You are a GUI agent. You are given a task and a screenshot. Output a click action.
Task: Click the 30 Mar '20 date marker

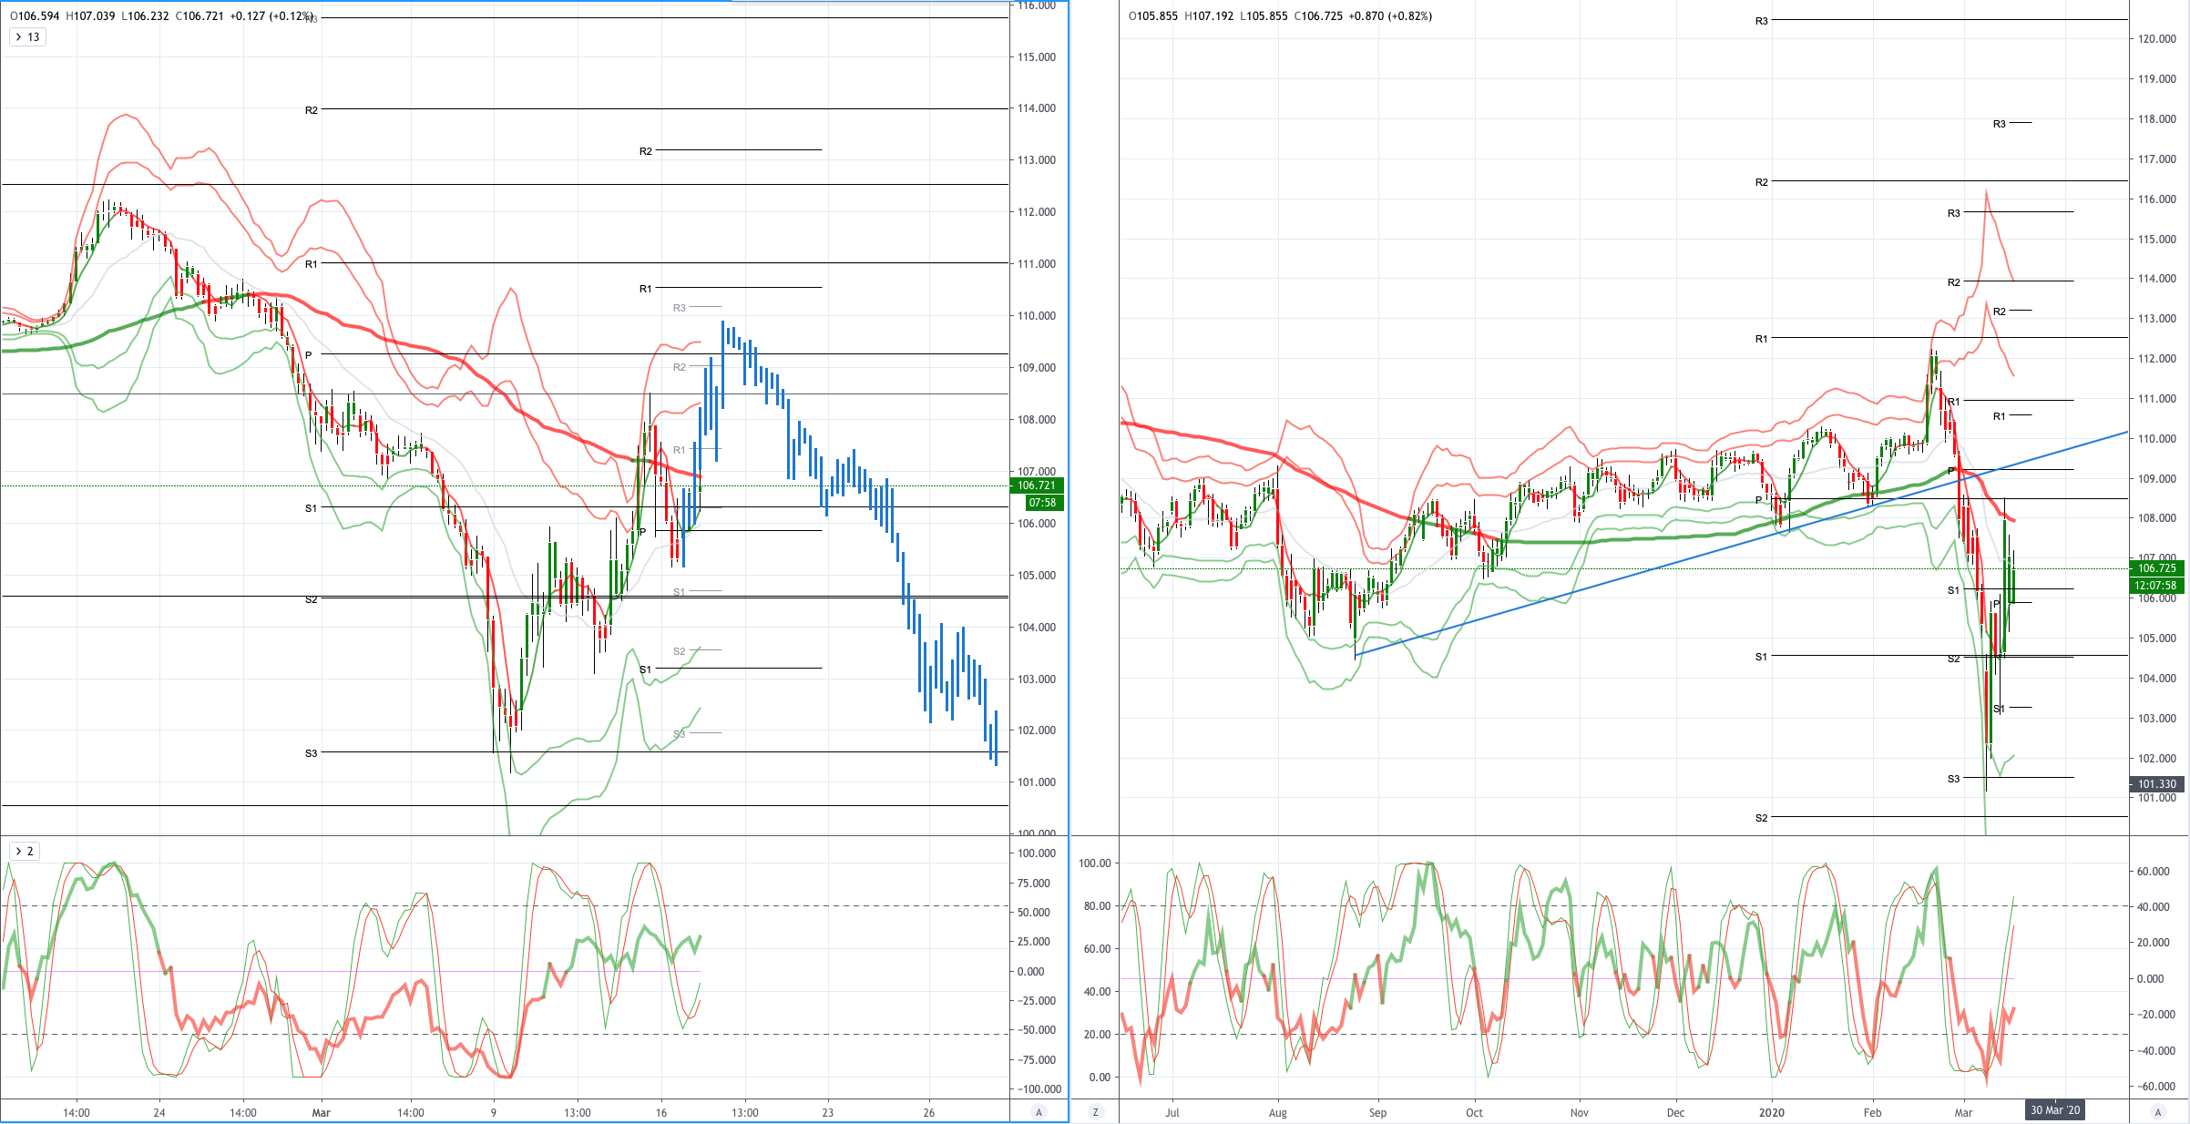(x=2055, y=1110)
